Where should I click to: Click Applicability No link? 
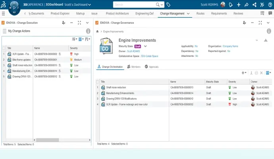coord(196,47)
